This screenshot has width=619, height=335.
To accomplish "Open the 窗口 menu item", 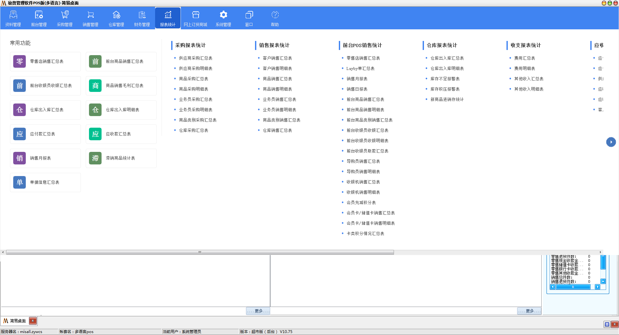I will pyautogui.click(x=249, y=18).
